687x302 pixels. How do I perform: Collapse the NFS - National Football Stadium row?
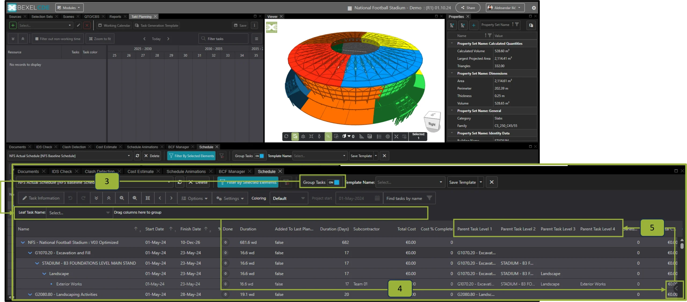point(23,242)
